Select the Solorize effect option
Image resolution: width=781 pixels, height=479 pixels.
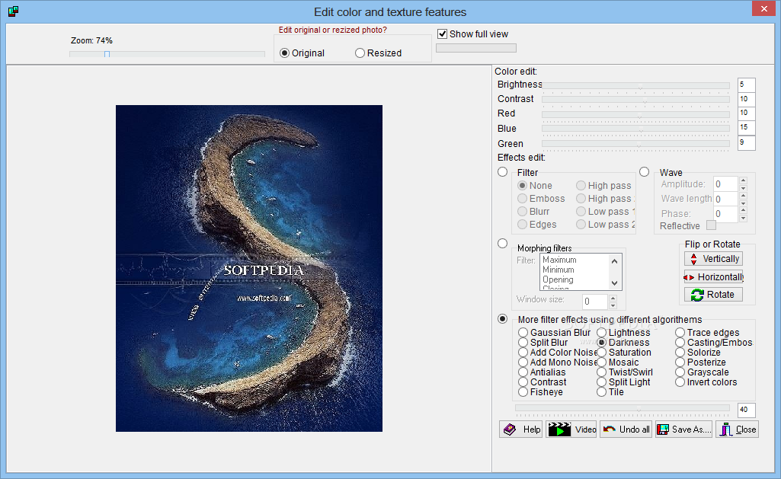click(680, 352)
